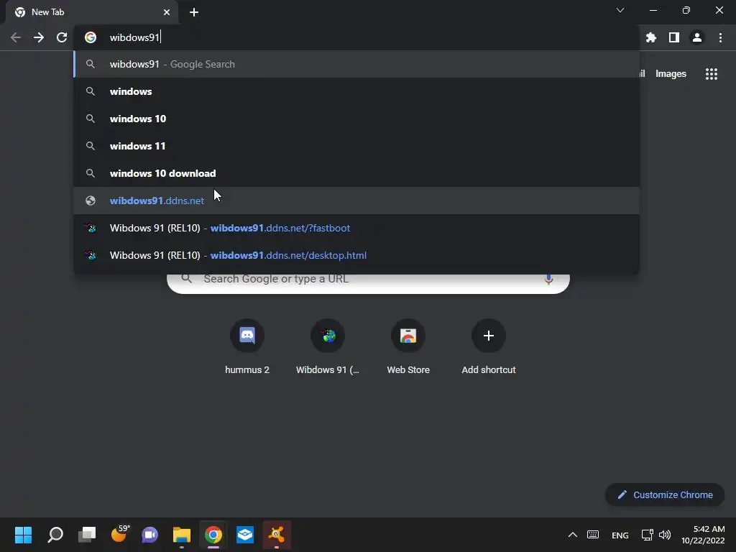
Task: Choose the 'wibdows91 - Google Search' suggestion
Action: pos(356,64)
